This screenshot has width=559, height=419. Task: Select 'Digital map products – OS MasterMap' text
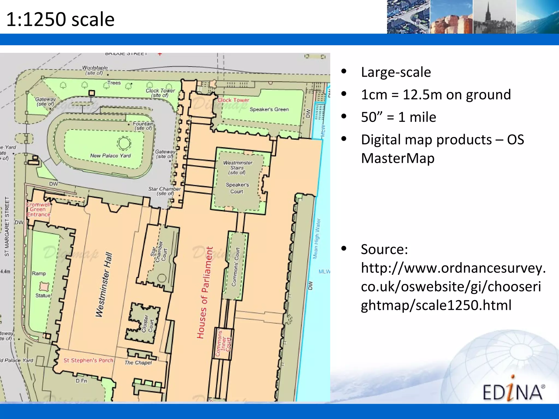442,149
